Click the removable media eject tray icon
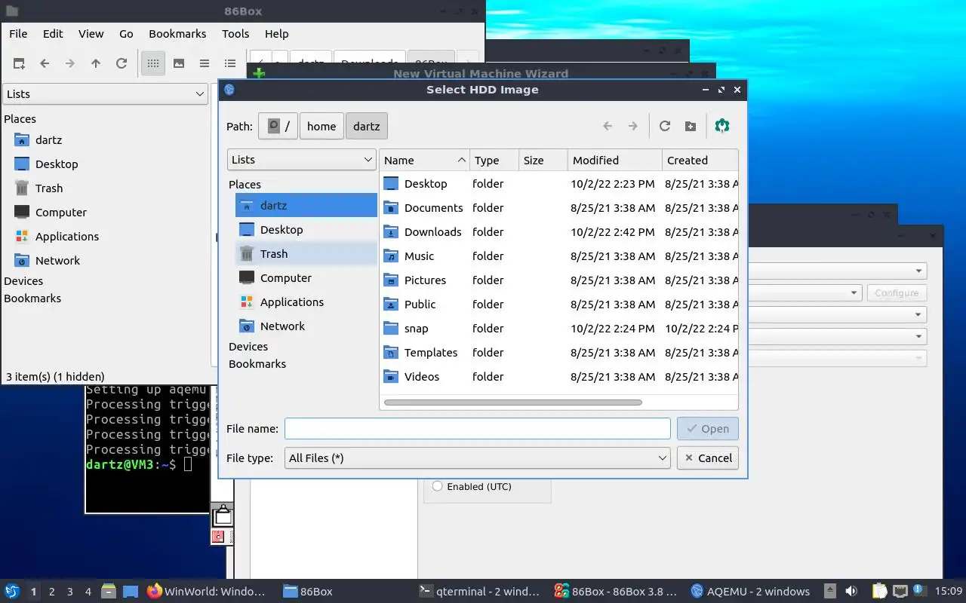Viewport: 966px width, 603px height. 830,591
